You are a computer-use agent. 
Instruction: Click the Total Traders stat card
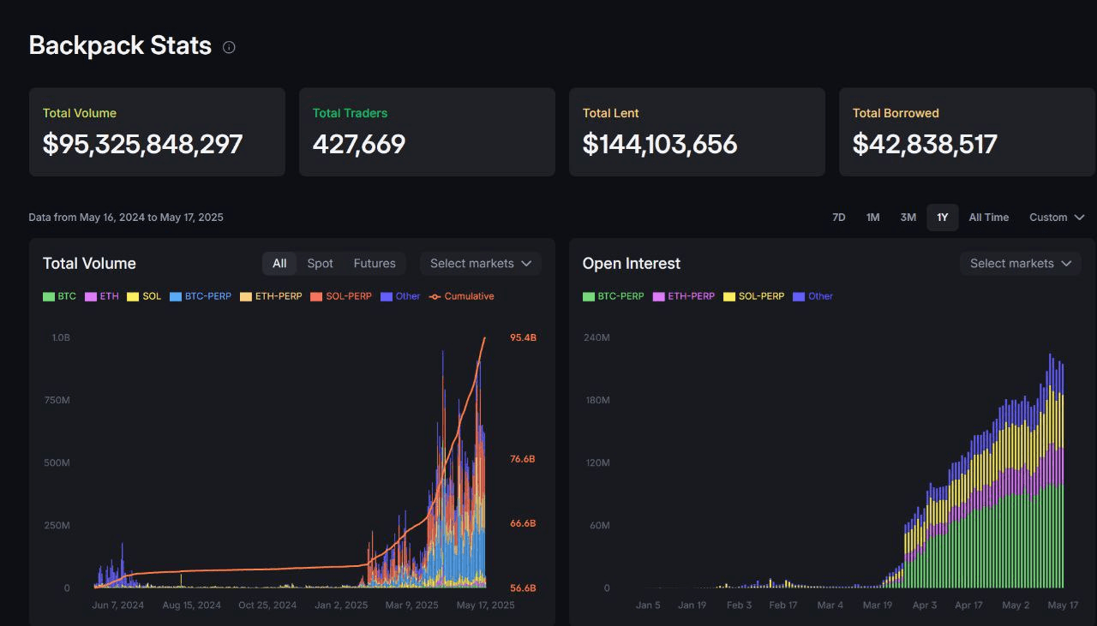tap(427, 132)
